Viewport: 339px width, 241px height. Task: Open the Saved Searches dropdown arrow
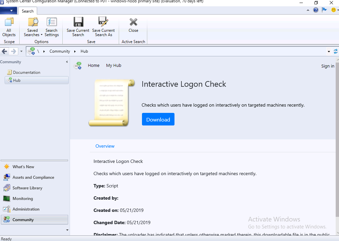[x=41, y=35]
